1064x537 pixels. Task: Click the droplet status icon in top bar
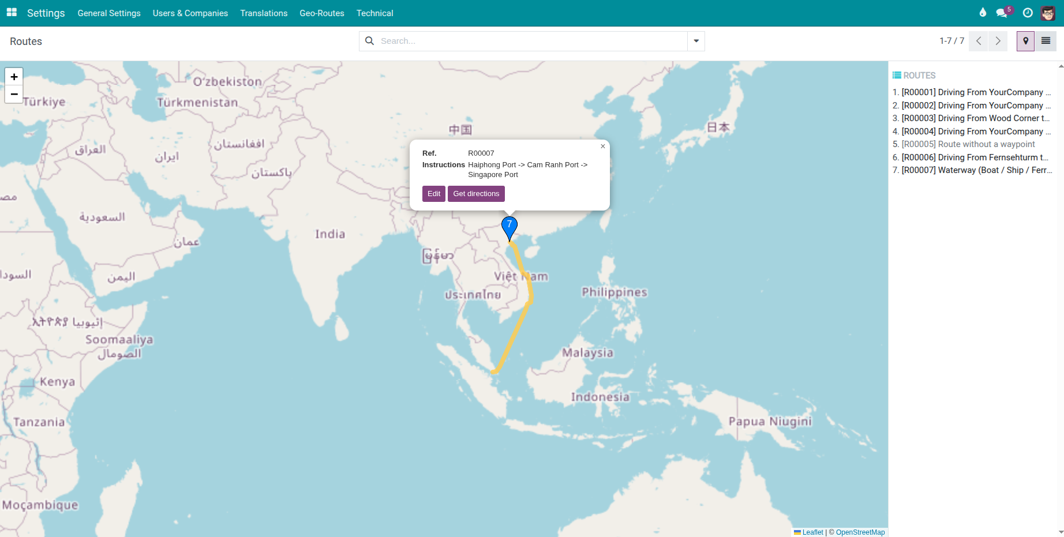(983, 12)
